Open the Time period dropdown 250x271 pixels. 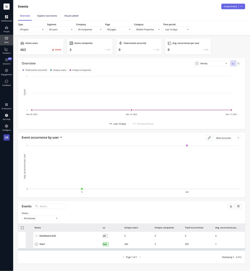[177, 29]
